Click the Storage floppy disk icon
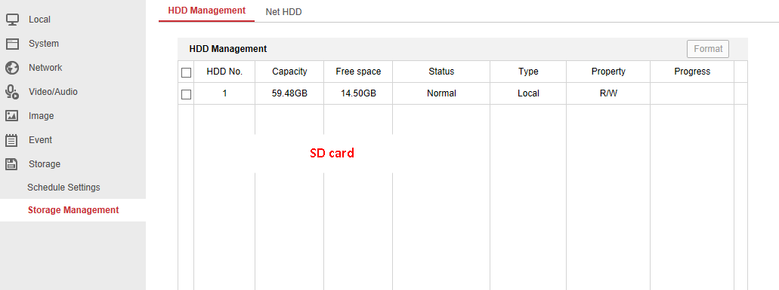 [12, 163]
